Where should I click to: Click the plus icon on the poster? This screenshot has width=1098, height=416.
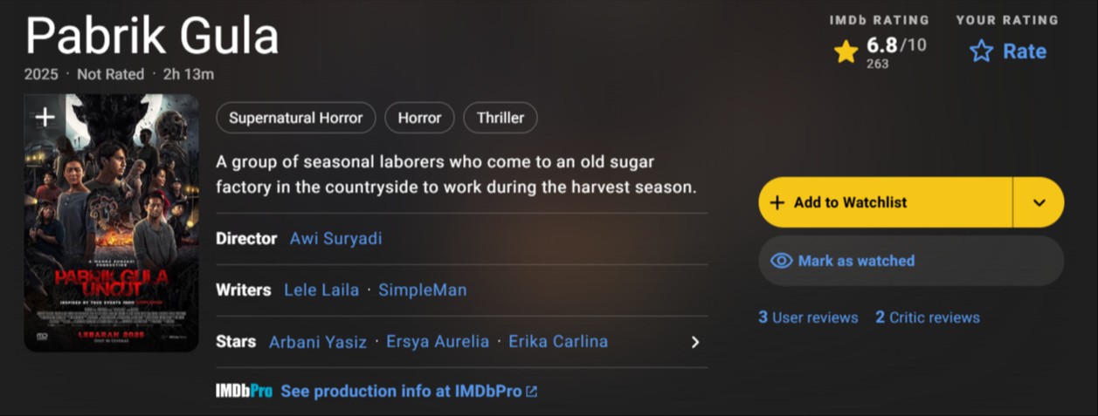45,117
